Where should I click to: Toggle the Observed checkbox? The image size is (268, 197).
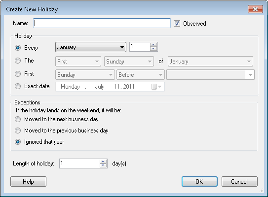(x=177, y=23)
